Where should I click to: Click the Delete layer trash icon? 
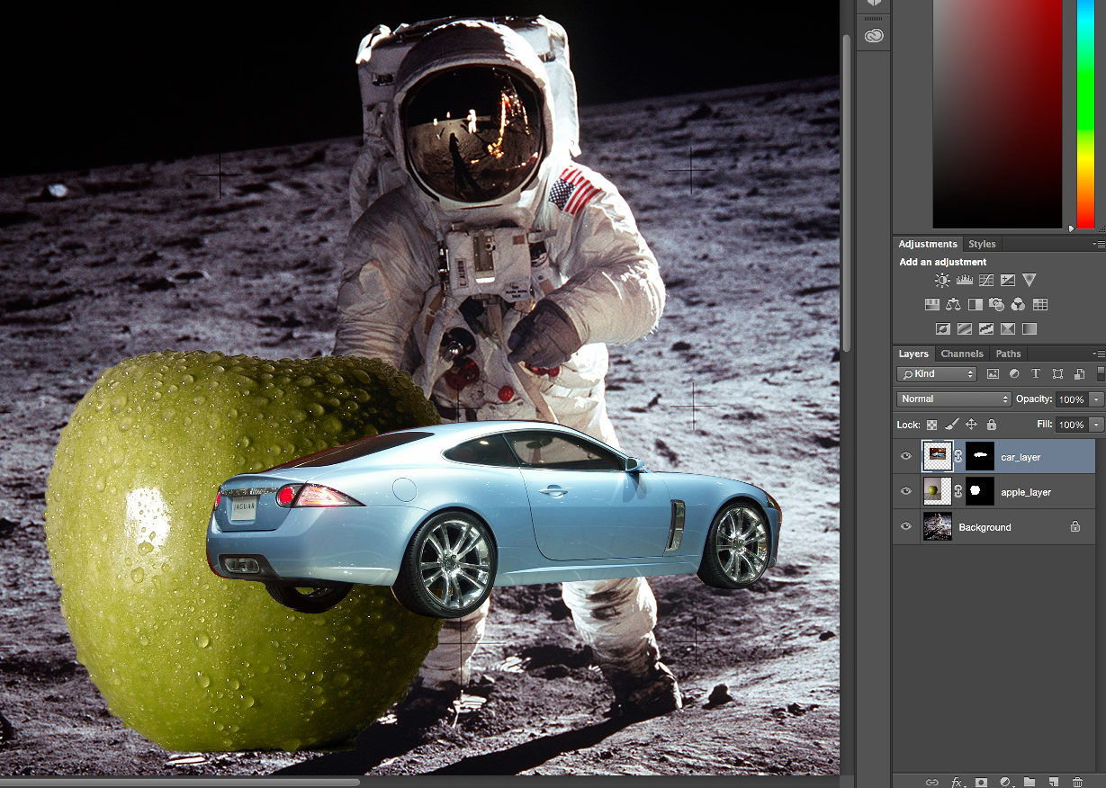[x=1077, y=783]
